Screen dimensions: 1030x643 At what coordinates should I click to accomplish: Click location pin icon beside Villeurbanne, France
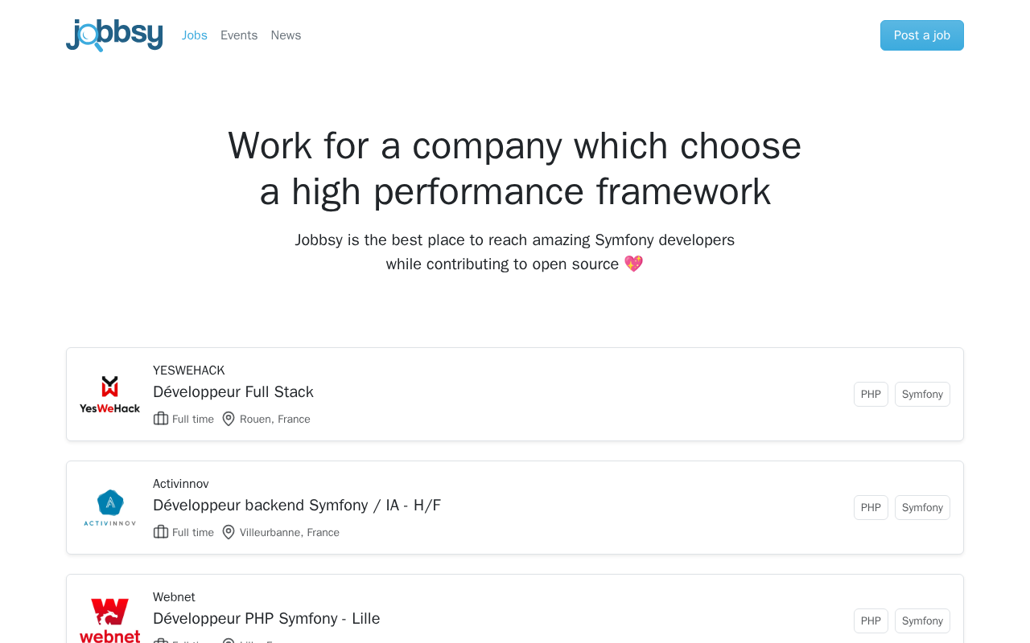[x=229, y=532]
